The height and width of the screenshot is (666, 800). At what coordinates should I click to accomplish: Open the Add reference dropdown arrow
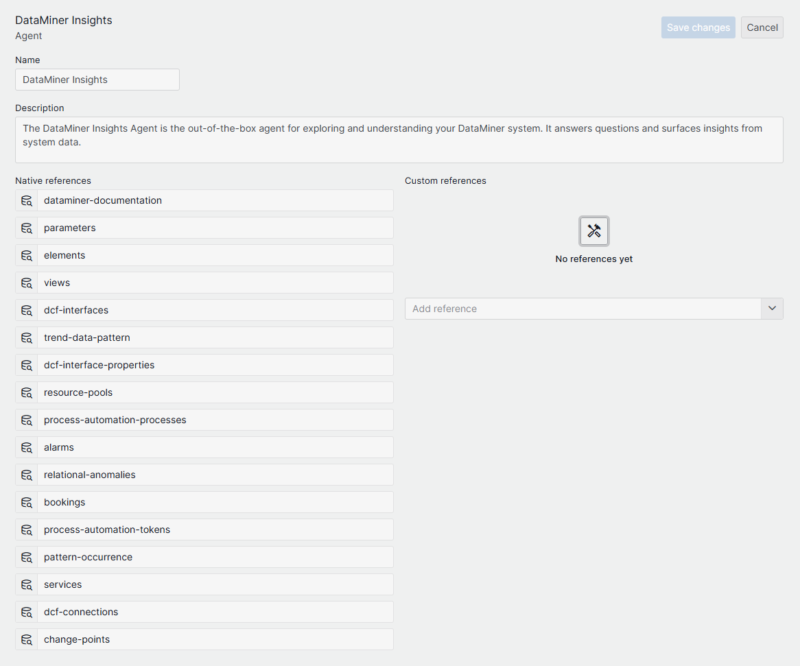click(x=772, y=309)
